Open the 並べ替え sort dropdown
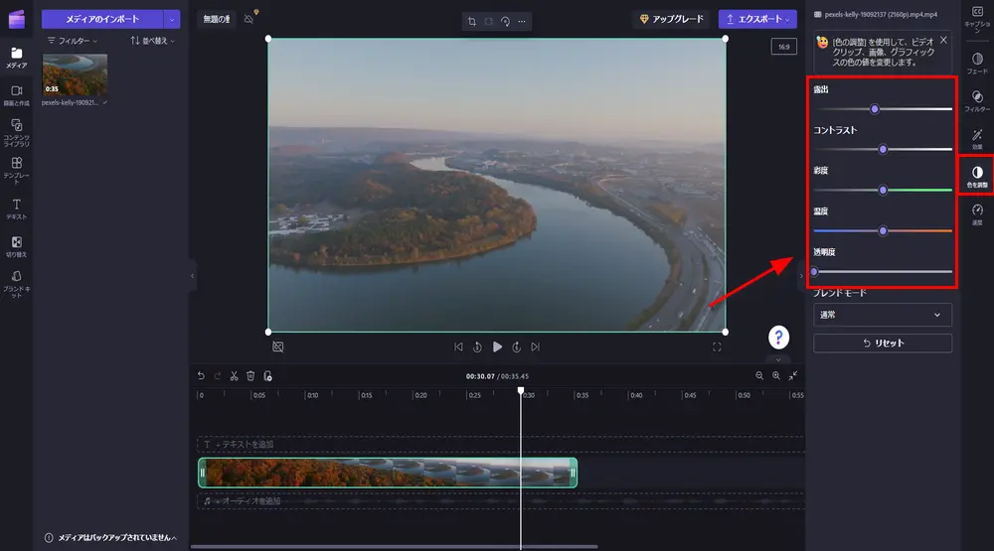 pos(153,42)
